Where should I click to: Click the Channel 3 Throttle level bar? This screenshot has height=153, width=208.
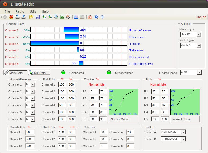point(79,43)
